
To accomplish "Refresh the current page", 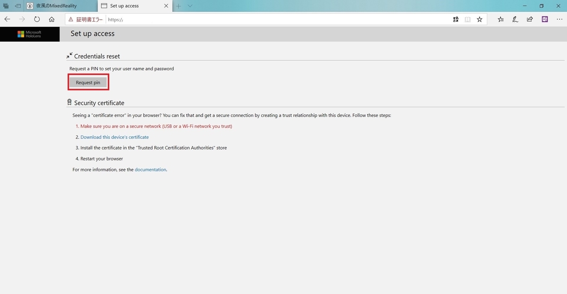I will click(37, 19).
